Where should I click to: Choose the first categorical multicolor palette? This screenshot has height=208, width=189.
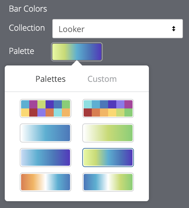(x=46, y=108)
